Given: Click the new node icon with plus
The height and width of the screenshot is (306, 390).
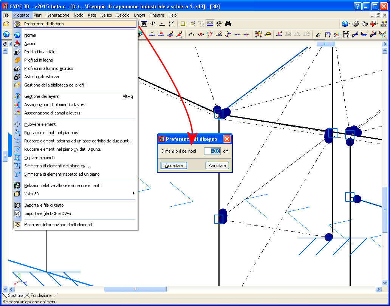Looking at the screenshot, I should point(152,34).
